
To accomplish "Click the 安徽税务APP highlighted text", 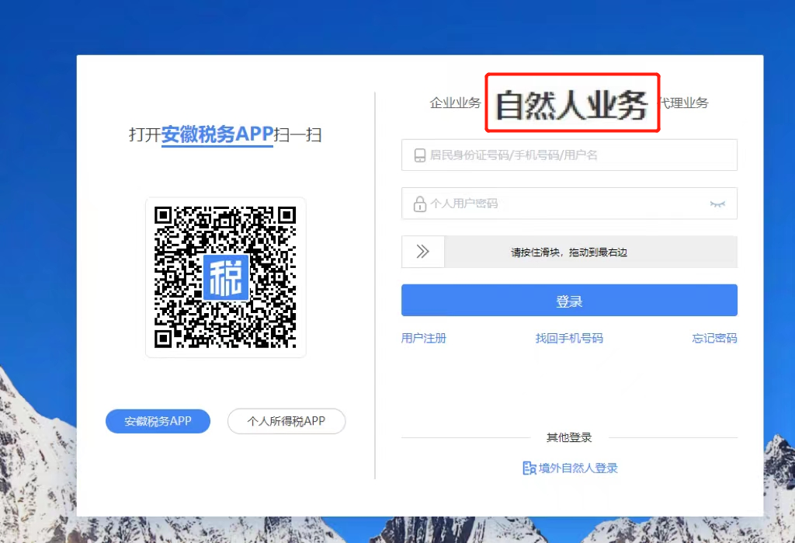I will [217, 134].
